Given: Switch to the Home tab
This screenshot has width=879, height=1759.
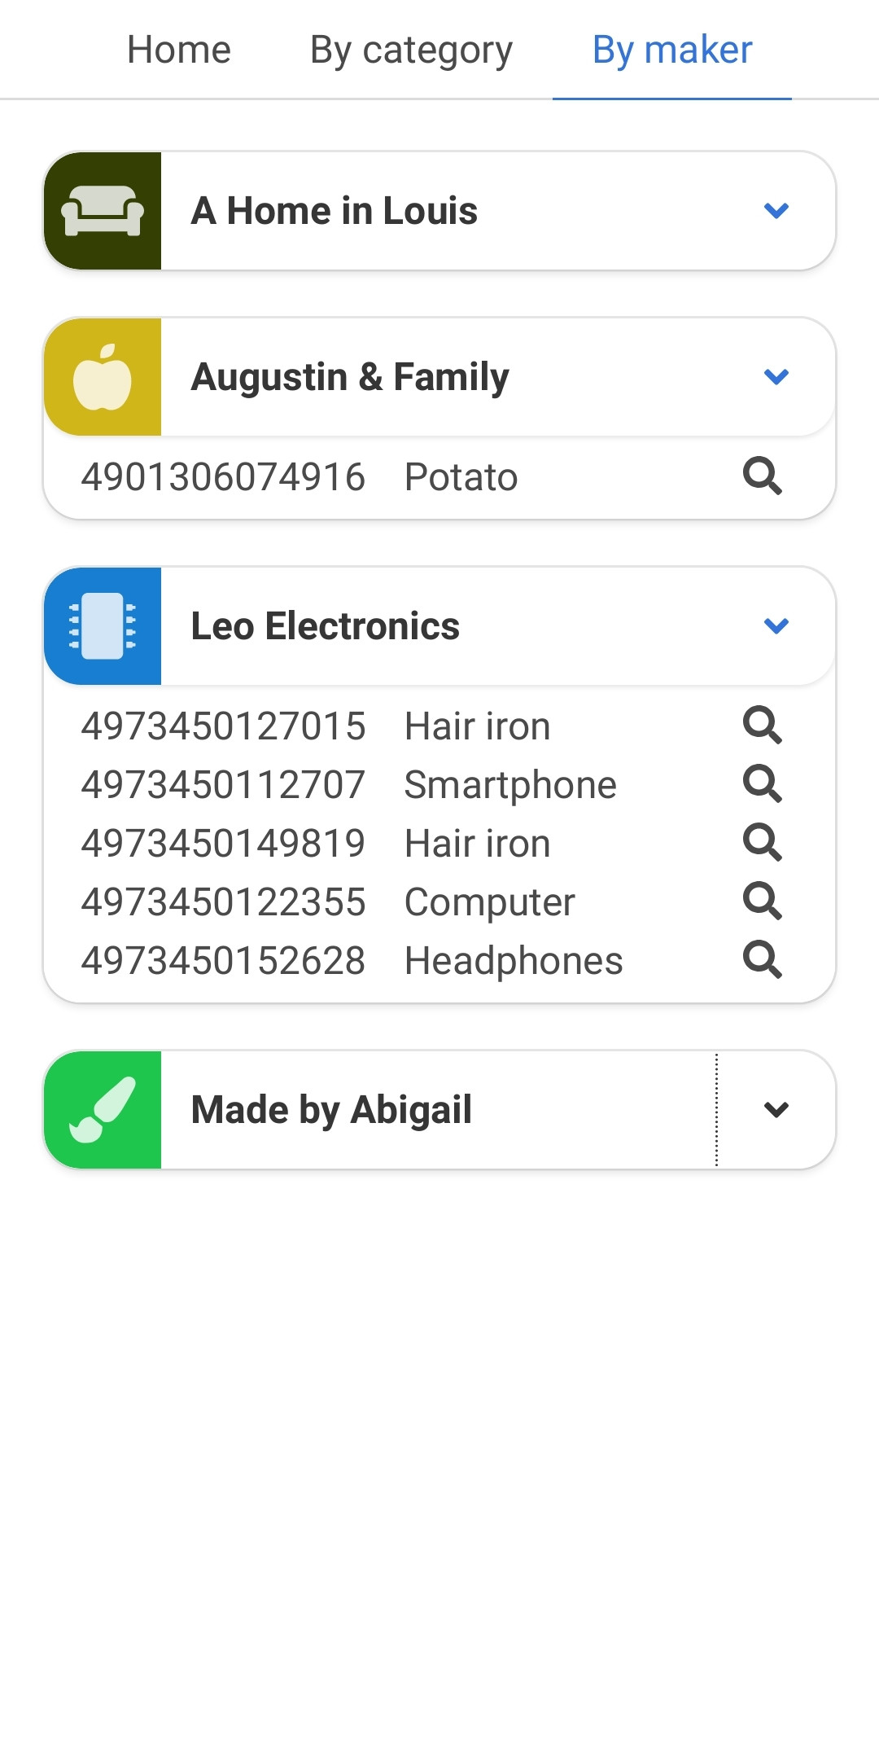Looking at the screenshot, I should 179,50.
